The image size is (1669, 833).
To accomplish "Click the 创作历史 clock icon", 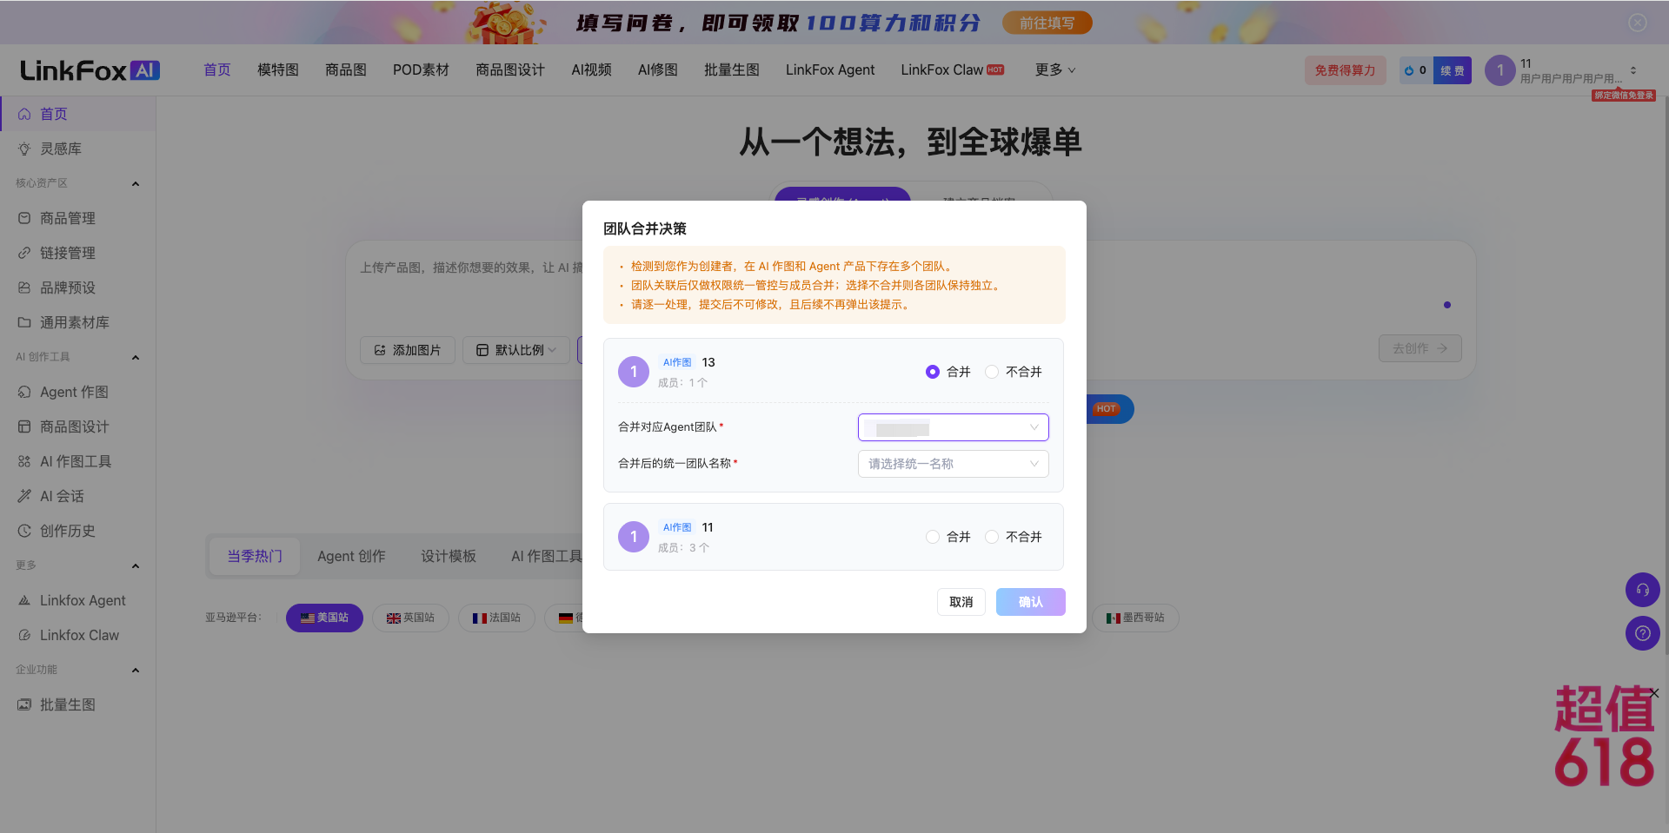I will click(x=24, y=531).
